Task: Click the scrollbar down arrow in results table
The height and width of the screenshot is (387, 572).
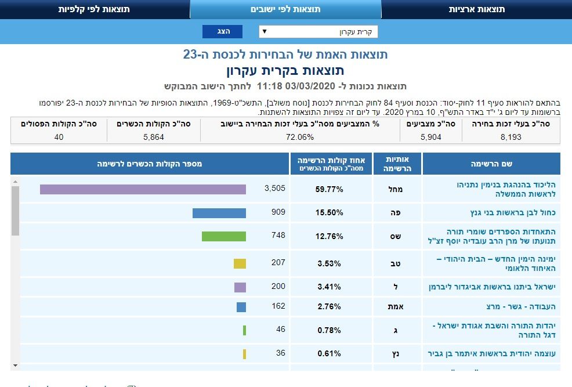Action: coord(15,366)
